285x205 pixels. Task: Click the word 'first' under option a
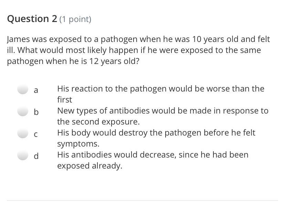coord(64,100)
